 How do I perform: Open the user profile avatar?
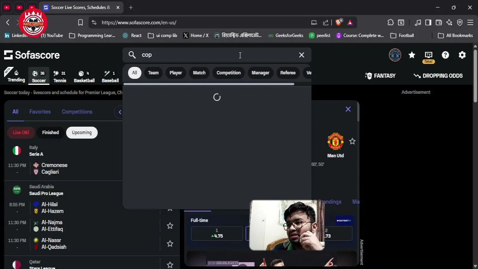[395, 55]
